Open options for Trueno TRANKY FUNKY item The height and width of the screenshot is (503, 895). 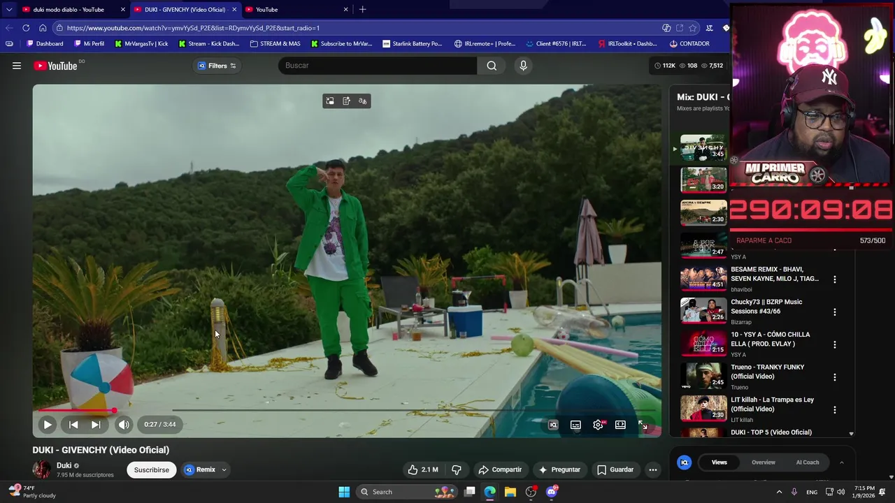(834, 377)
